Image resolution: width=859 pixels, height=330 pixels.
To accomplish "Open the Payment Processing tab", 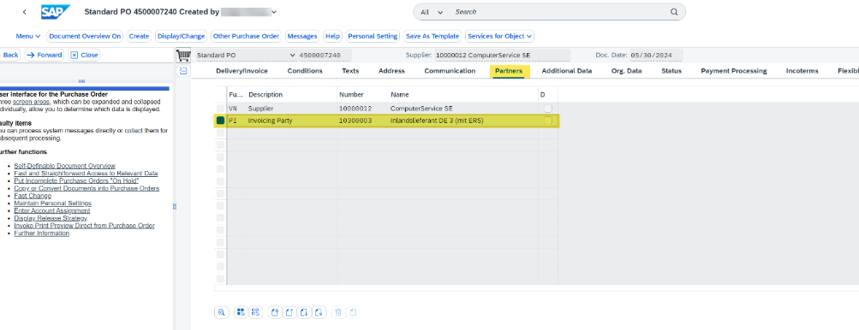I will (734, 71).
